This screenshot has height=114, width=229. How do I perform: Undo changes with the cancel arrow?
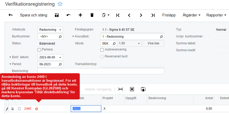[68, 15]
